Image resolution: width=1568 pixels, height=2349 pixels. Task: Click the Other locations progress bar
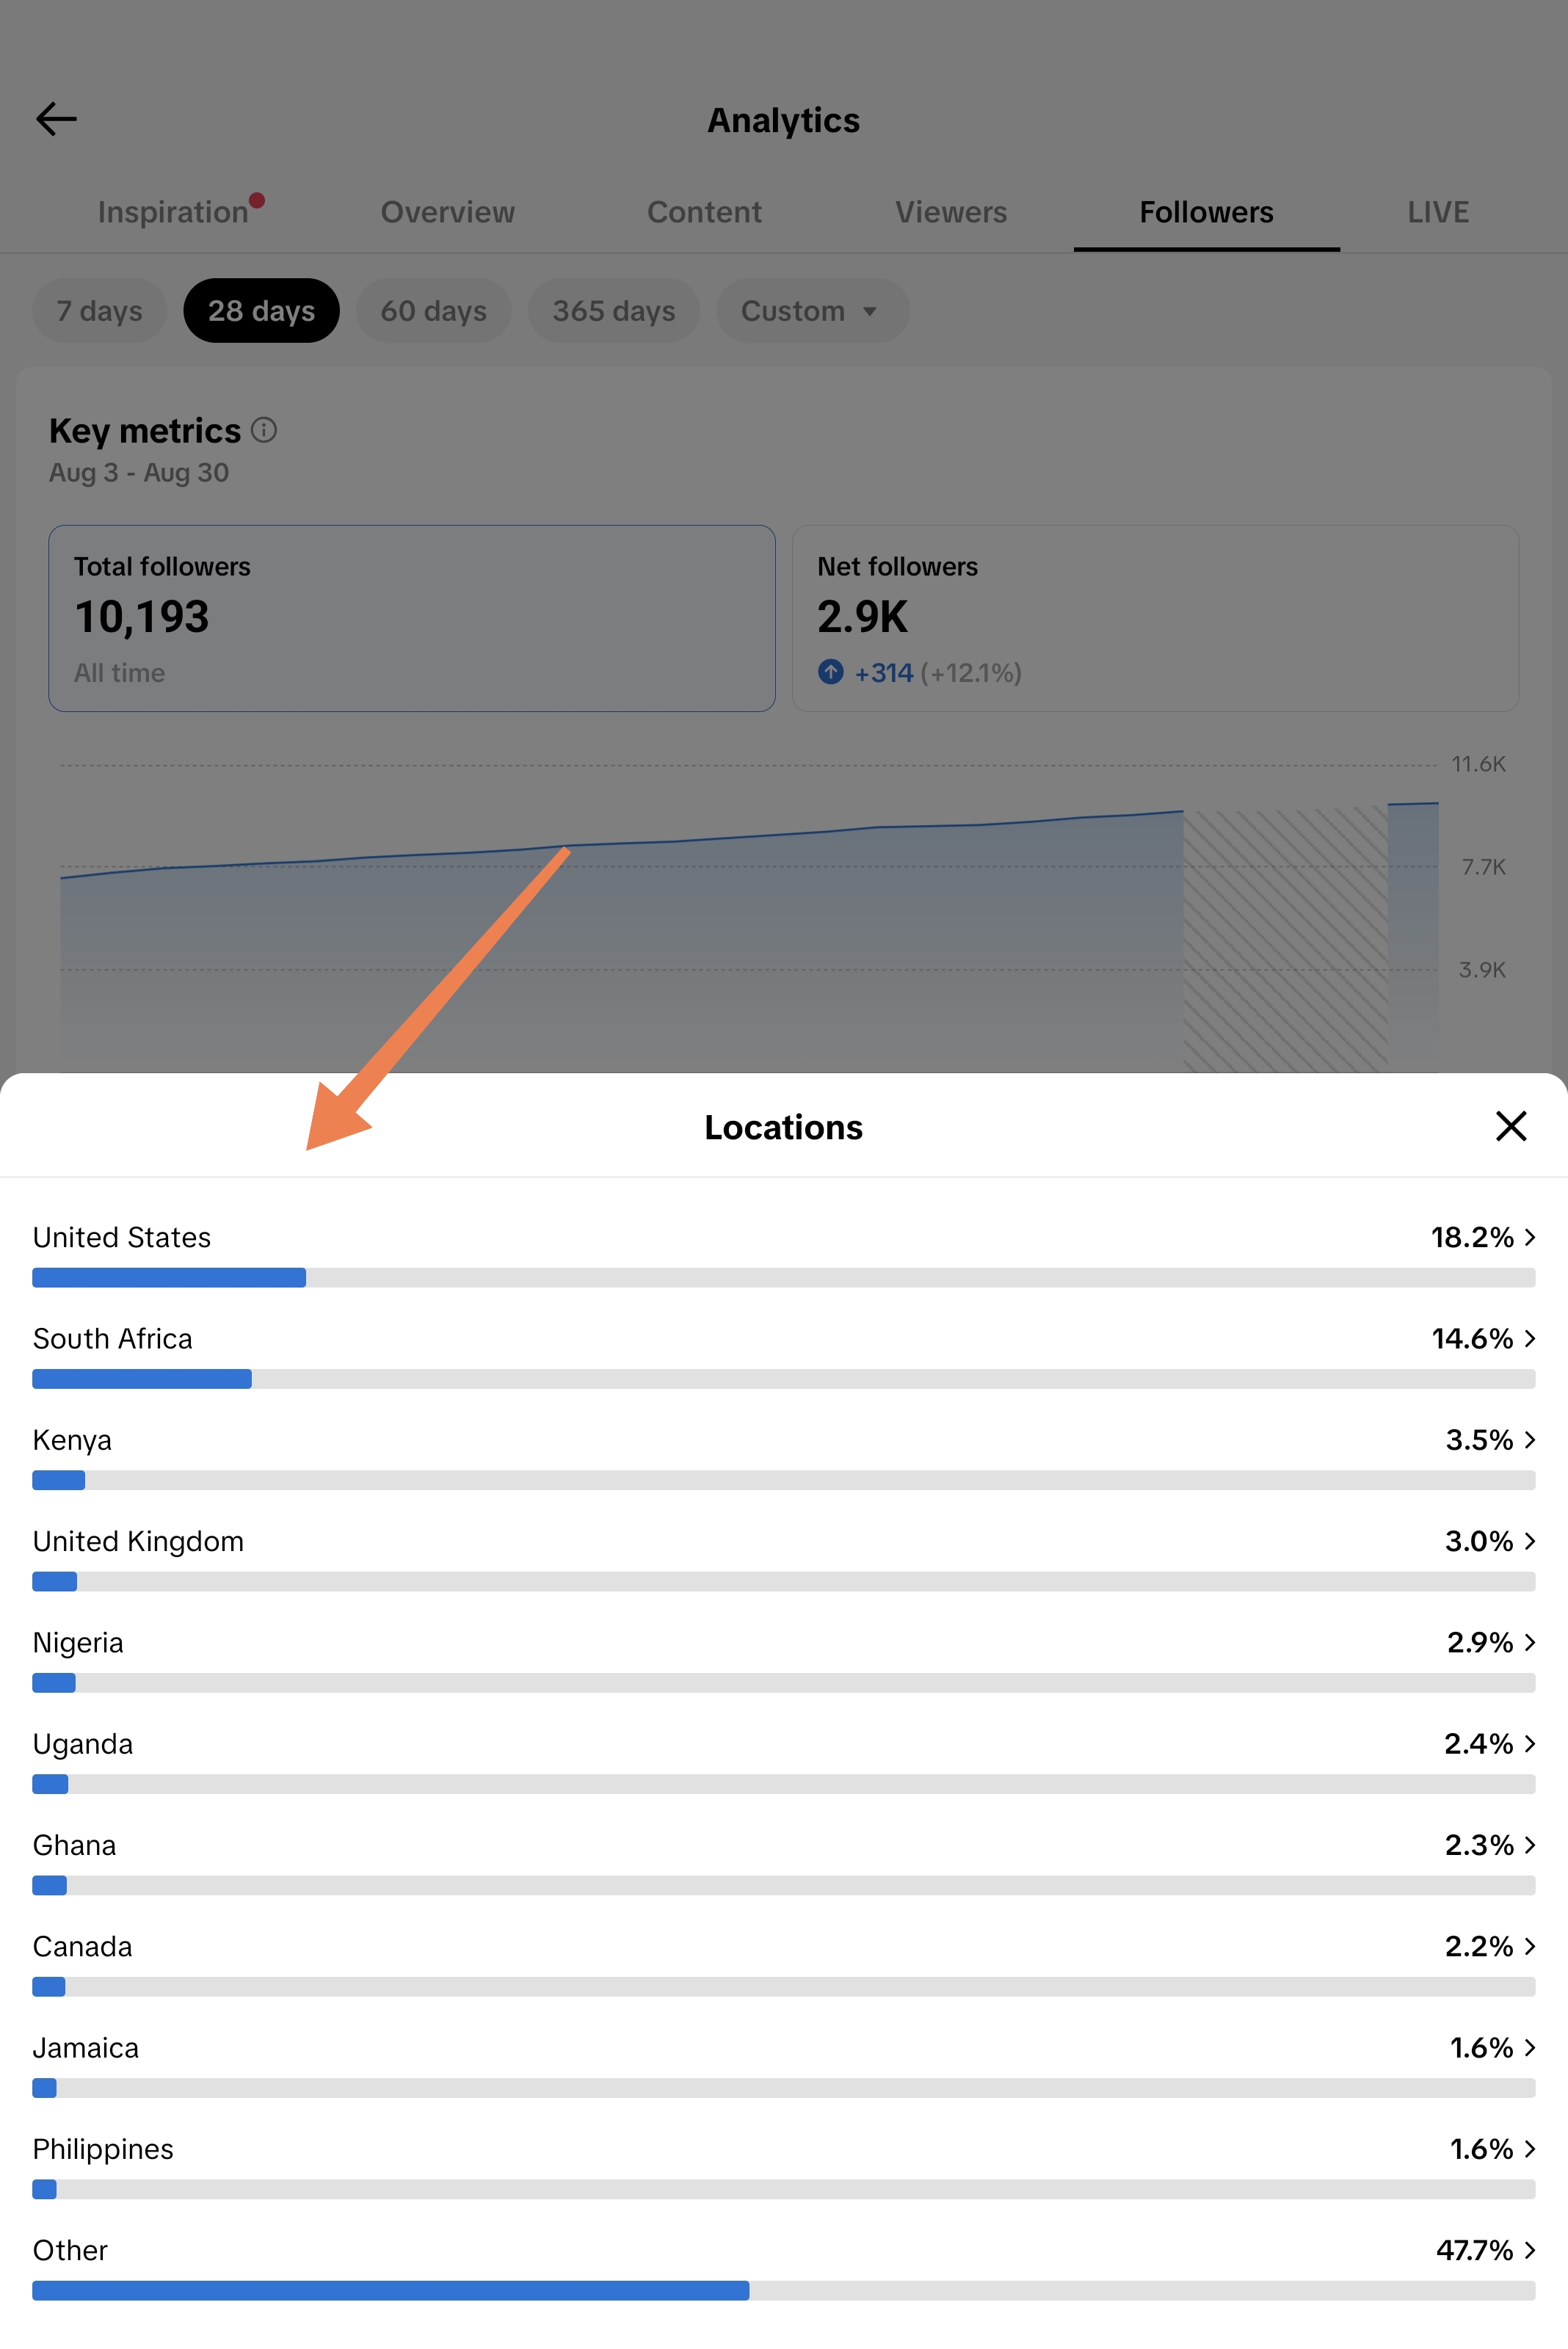pyautogui.click(x=783, y=2290)
